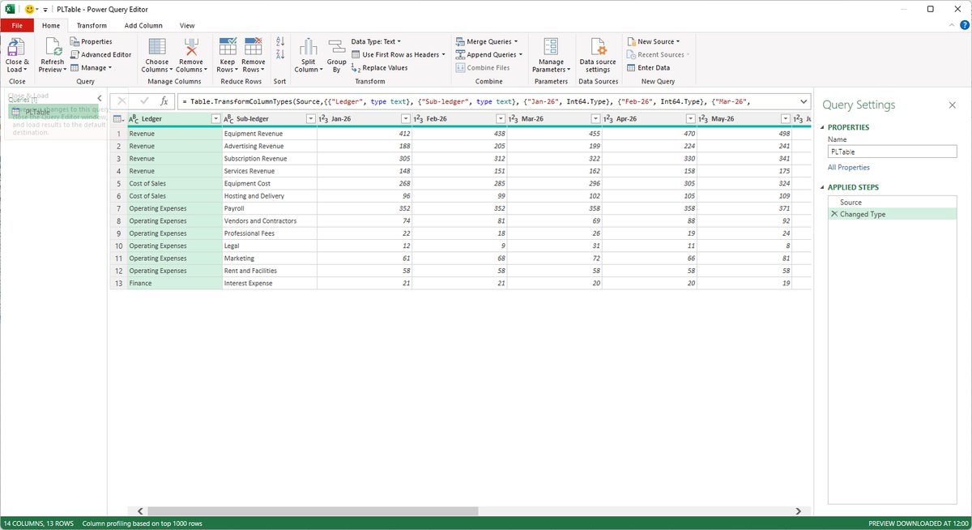The width and height of the screenshot is (972, 530).
Task: Expand the formula bar
Action: tap(803, 101)
